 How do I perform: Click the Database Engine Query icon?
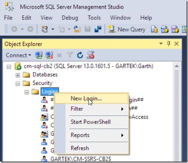pos(154,29)
